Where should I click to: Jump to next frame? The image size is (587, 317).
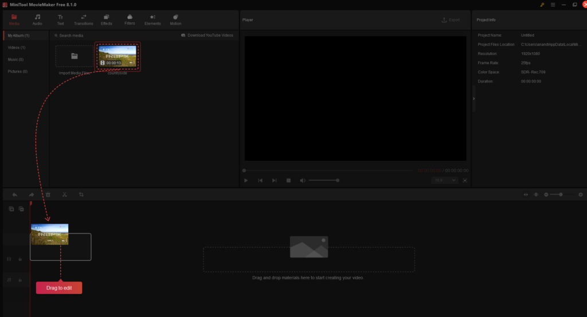tap(275, 180)
